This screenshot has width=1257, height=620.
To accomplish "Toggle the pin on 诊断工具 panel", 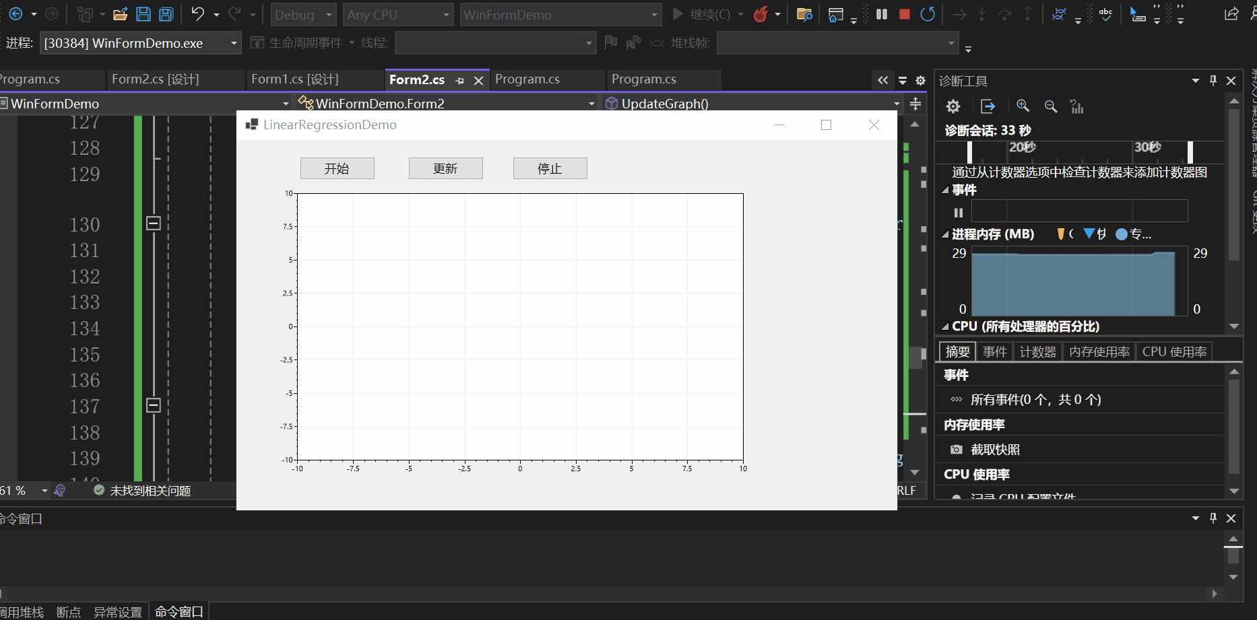I will point(1213,80).
